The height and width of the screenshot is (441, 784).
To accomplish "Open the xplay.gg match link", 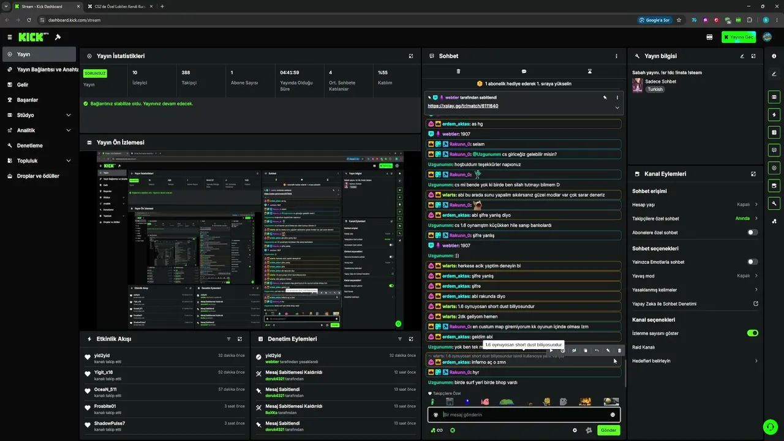I will point(463,106).
